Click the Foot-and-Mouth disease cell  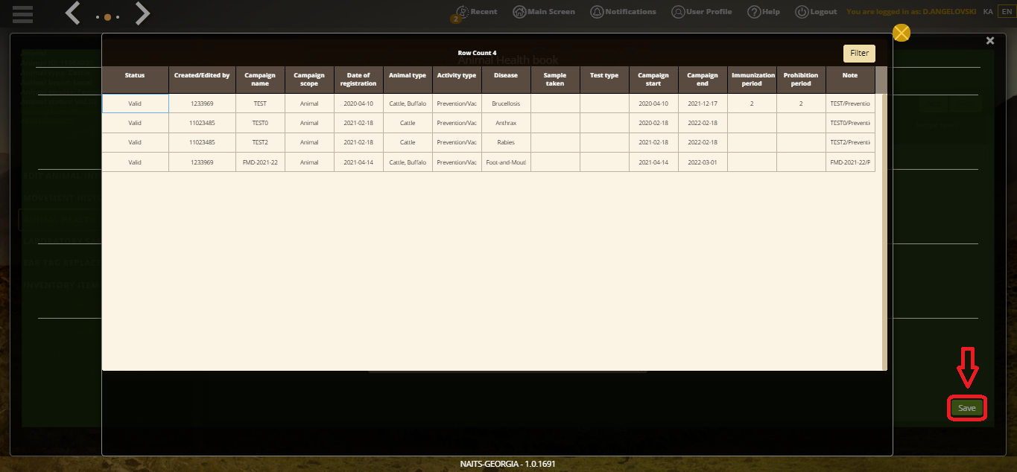(506, 162)
